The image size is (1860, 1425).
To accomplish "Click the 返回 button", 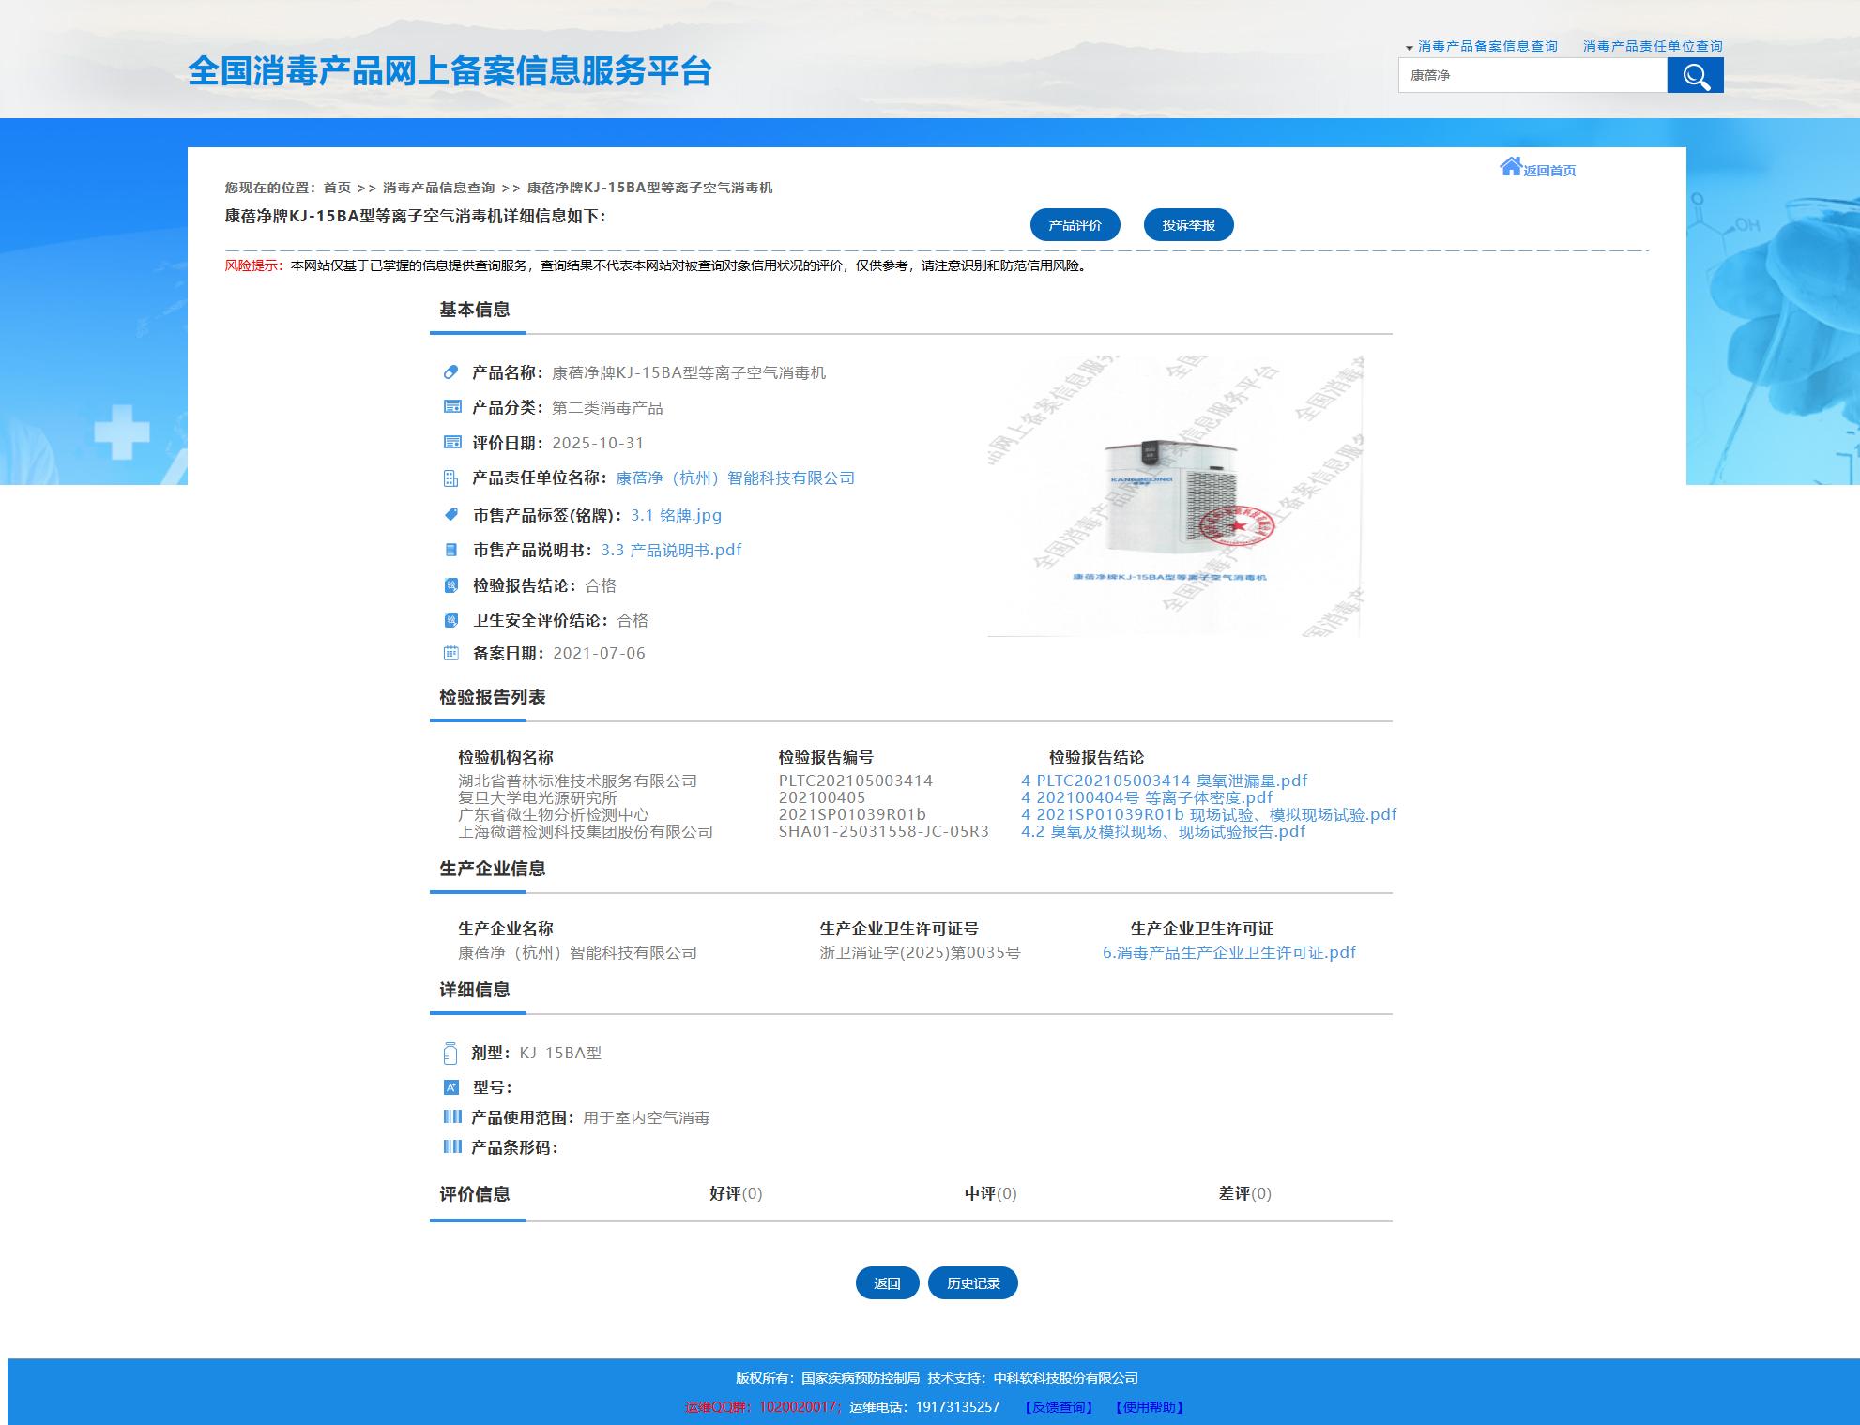I will point(887,1283).
